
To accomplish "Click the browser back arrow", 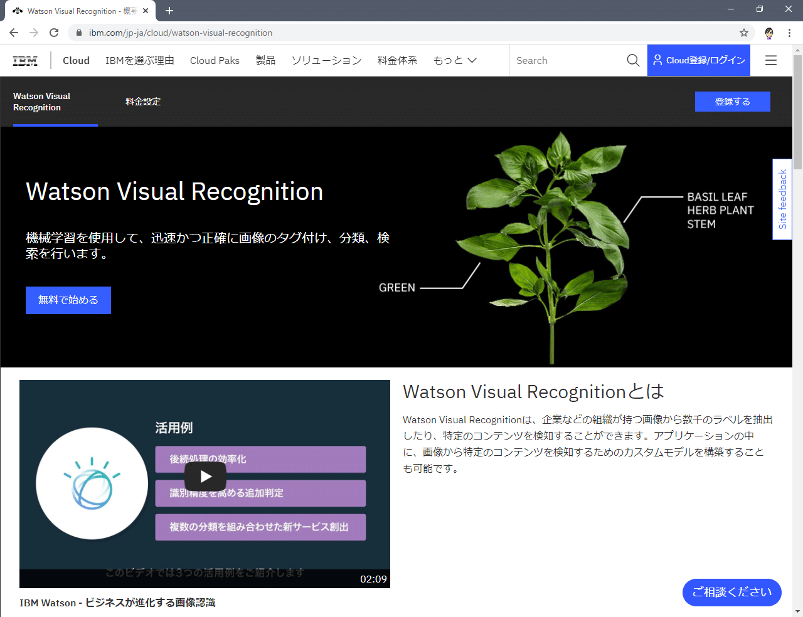I will pos(13,33).
